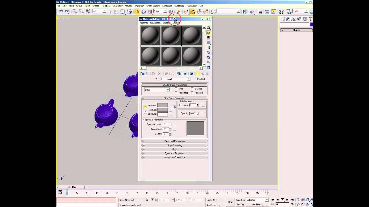Click Reset Map/Material X icon
The height and width of the screenshot is (207, 369).
pyautogui.click(x=160, y=74)
